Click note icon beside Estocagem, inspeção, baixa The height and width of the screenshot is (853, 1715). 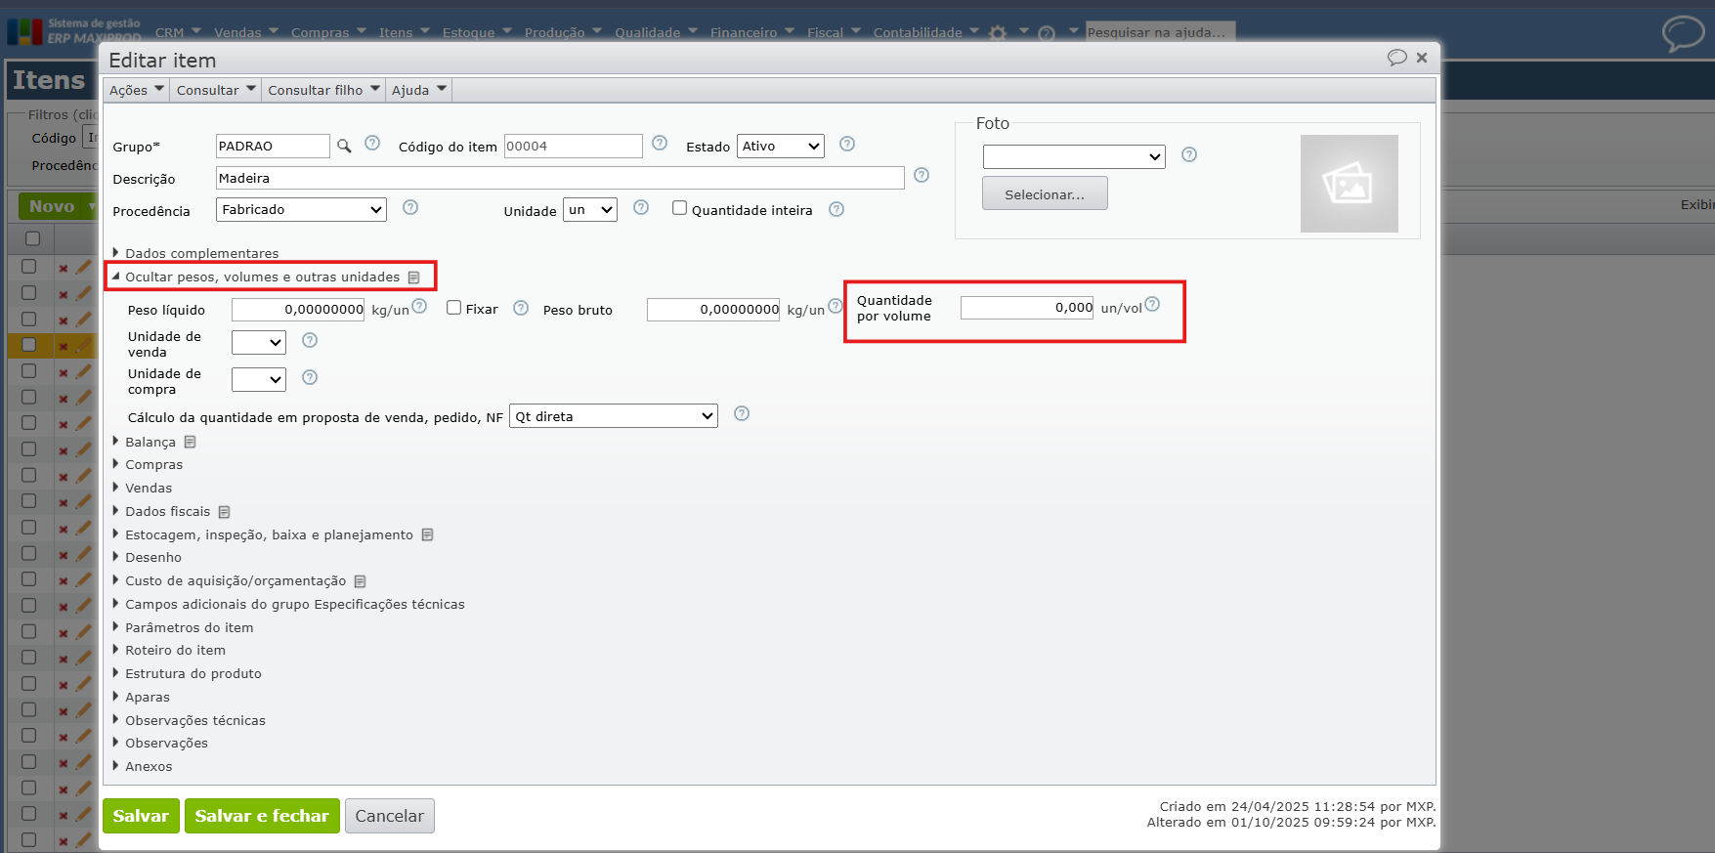(x=427, y=535)
